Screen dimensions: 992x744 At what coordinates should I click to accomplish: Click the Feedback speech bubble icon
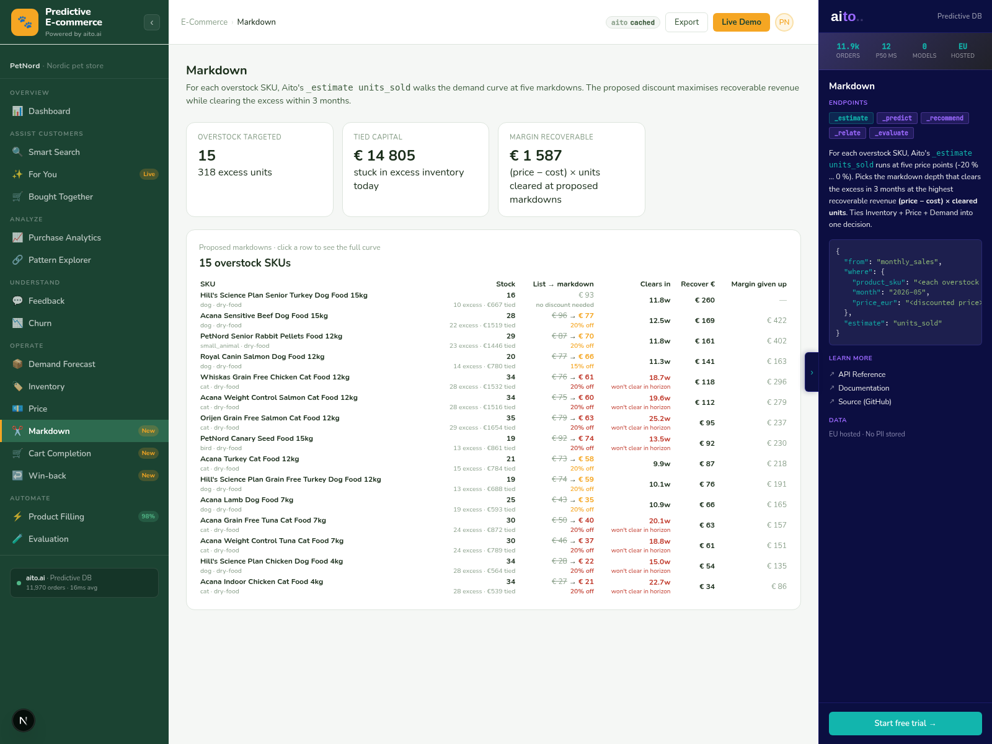click(17, 301)
